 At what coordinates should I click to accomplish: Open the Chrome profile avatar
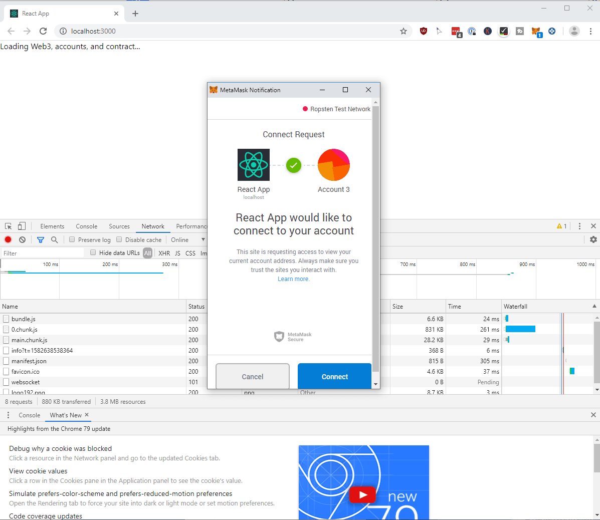pos(574,31)
